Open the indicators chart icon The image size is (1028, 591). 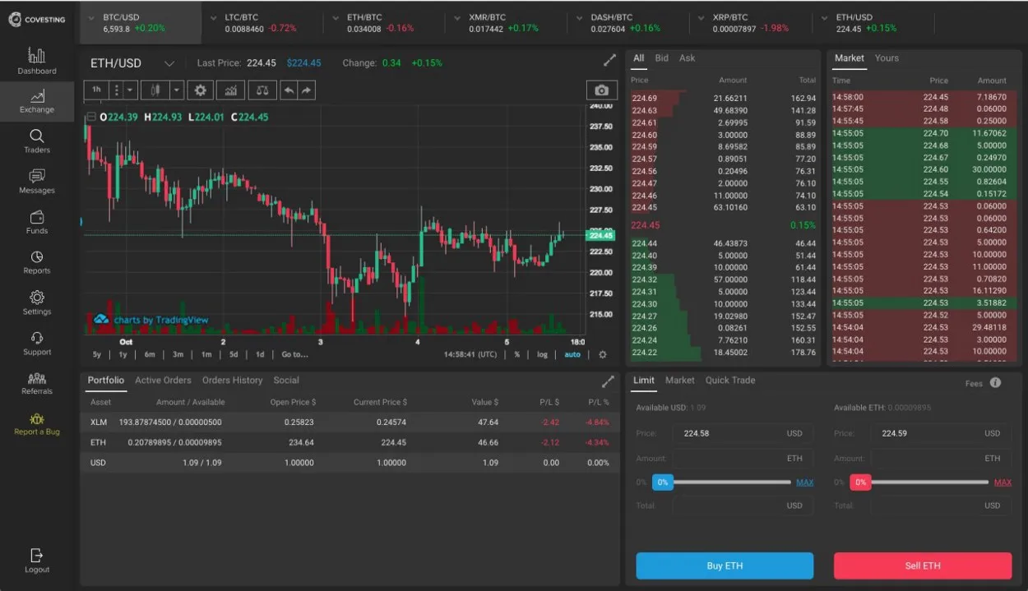(x=231, y=90)
